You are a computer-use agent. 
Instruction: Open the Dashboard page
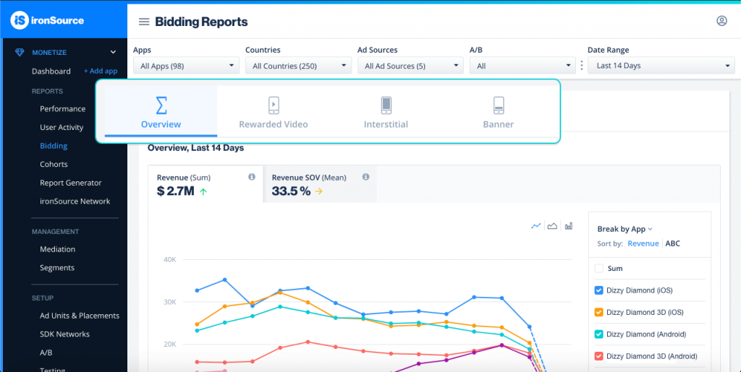pyautogui.click(x=51, y=72)
